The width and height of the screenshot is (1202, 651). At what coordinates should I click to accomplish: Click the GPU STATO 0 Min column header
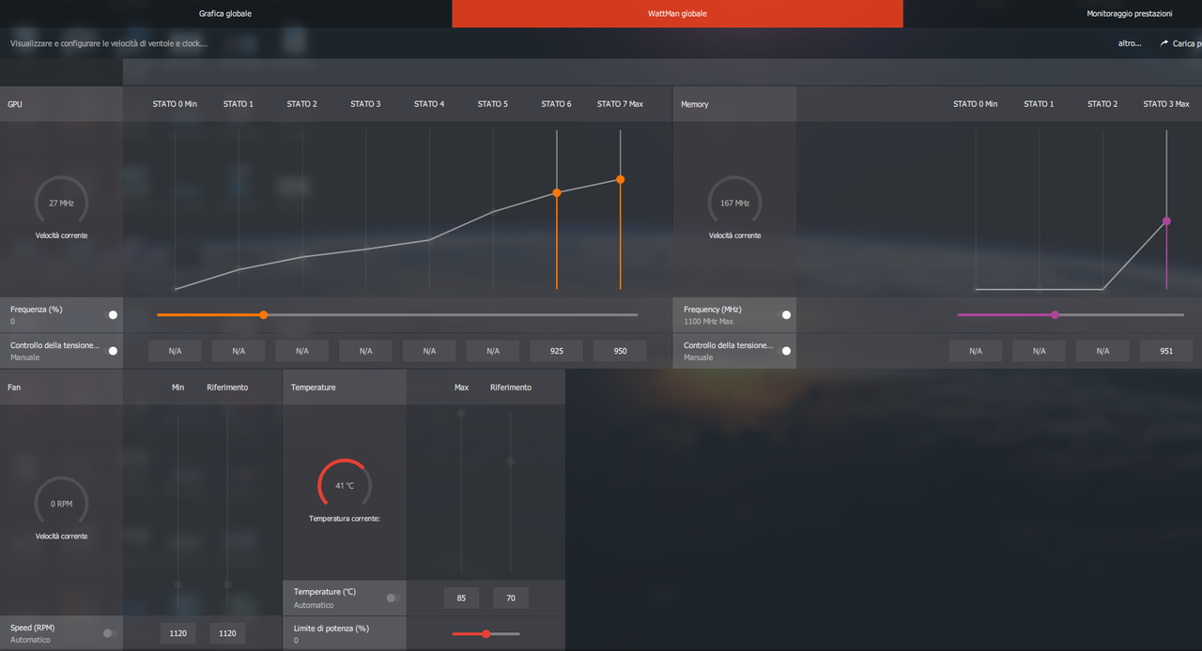point(175,104)
